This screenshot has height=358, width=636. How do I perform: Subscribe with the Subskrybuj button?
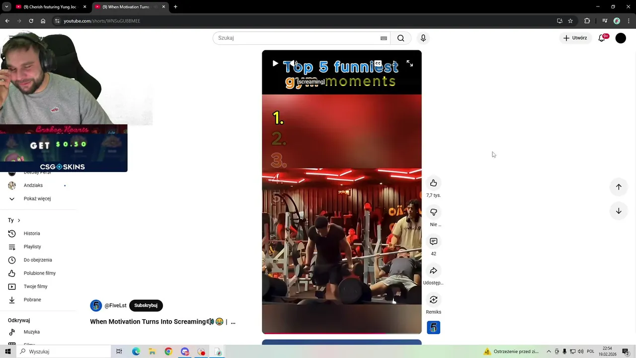[146, 305]
